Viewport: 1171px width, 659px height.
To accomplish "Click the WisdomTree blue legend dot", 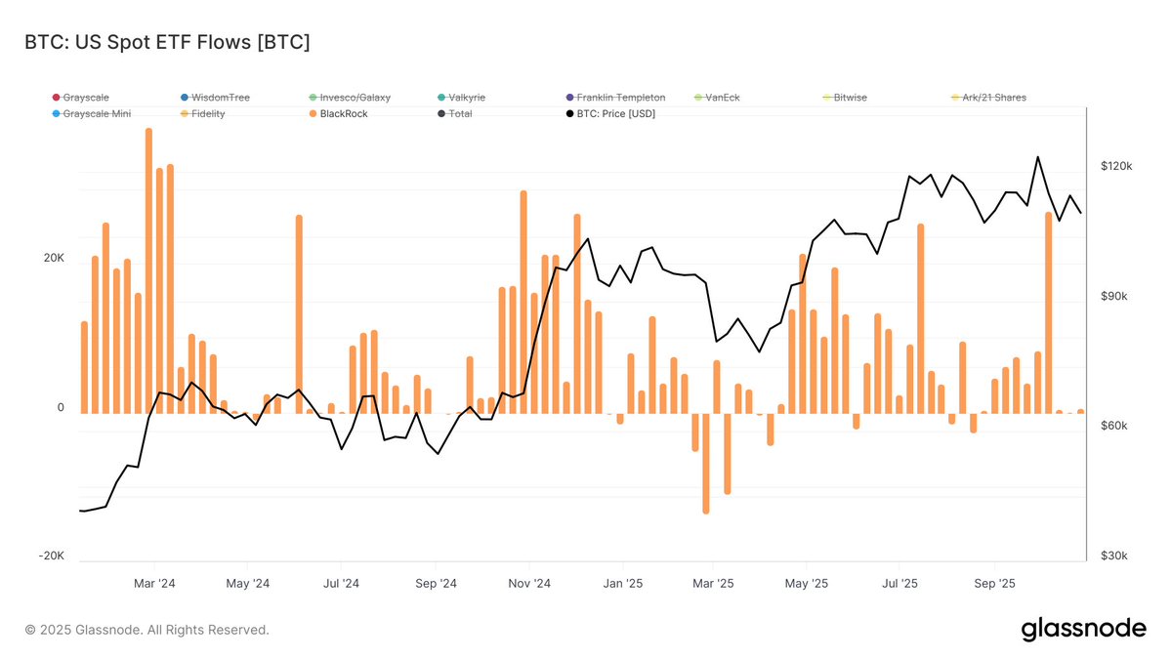I will pyautogui.click(x=185, y=98).
